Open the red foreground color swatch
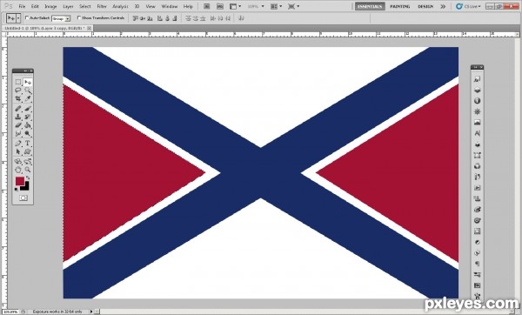Image resolution: width=522 pixels, height=315 pixels. tap(20, 181)
